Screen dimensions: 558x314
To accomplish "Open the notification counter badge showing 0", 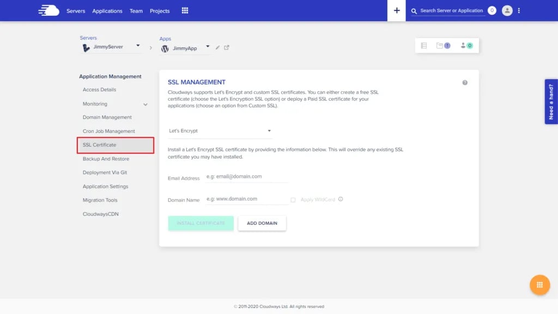I will pos(491,10).
